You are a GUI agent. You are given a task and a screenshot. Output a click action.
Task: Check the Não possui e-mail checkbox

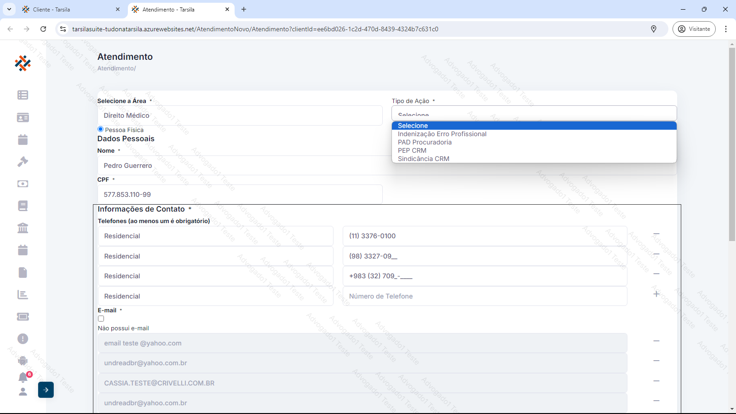pyautogui.click(x=101, y=318)
